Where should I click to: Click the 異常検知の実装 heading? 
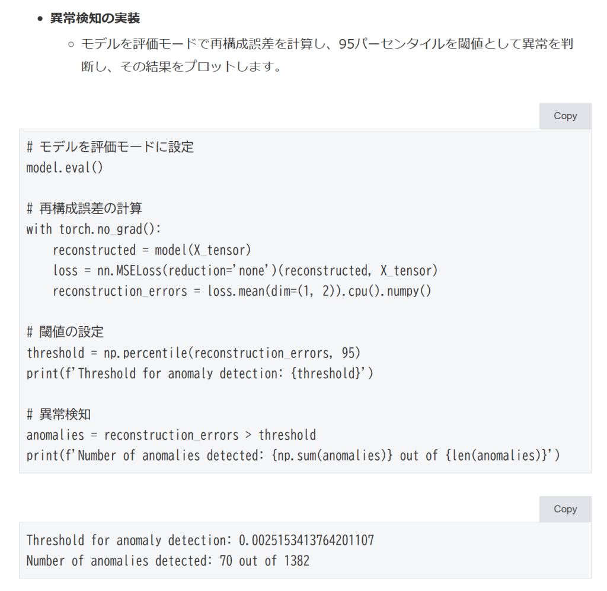[95, 18]
